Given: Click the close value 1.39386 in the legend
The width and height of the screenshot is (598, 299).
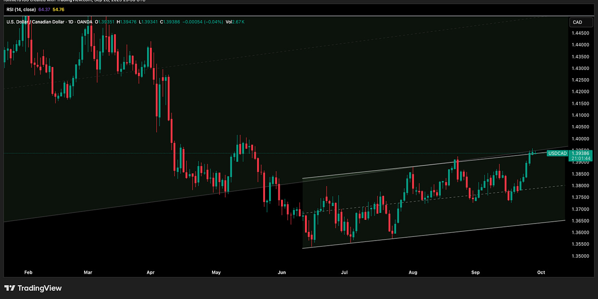Looking at the screenshot, I should (x=170, y=21).
